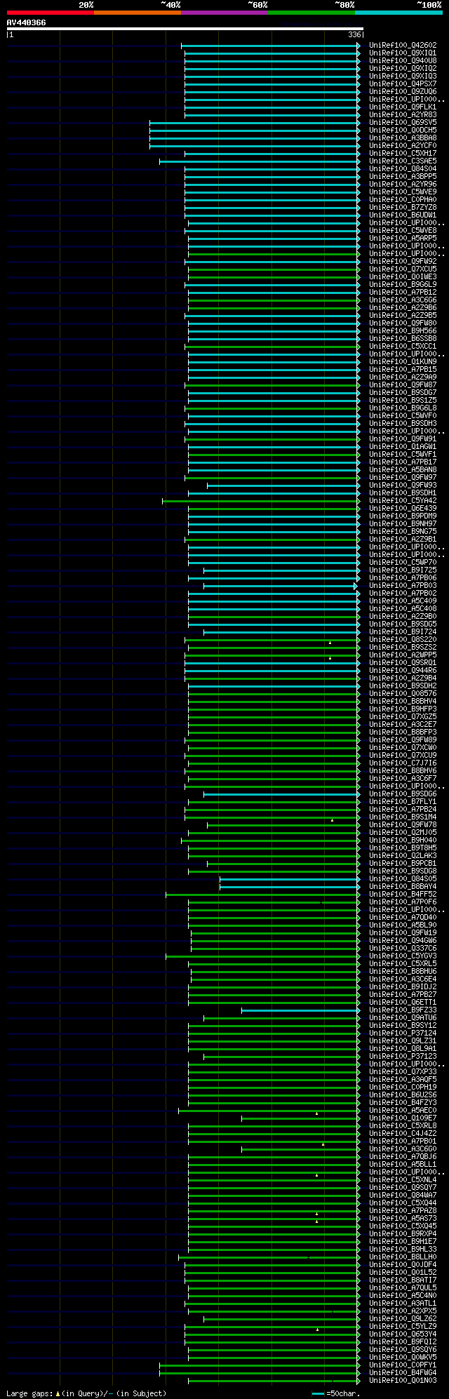Click the orange ~40% identity legend segment
Screen dimensions: 449x1399
138,13
